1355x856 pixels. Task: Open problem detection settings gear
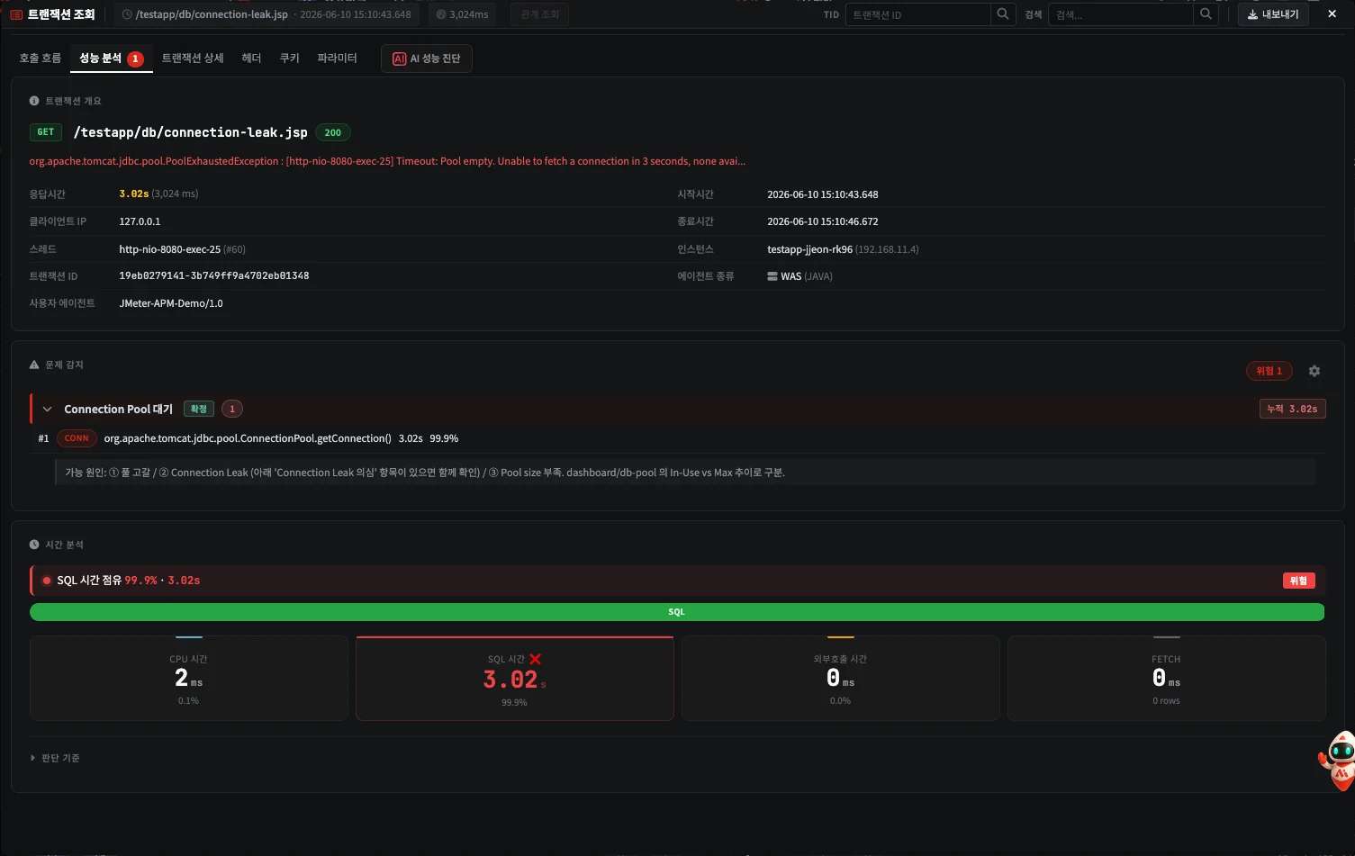point(1314,371)
